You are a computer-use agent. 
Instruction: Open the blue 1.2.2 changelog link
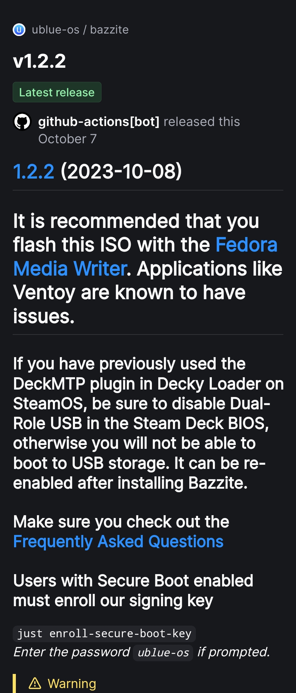pyautogui.click(x=34, y=171)
